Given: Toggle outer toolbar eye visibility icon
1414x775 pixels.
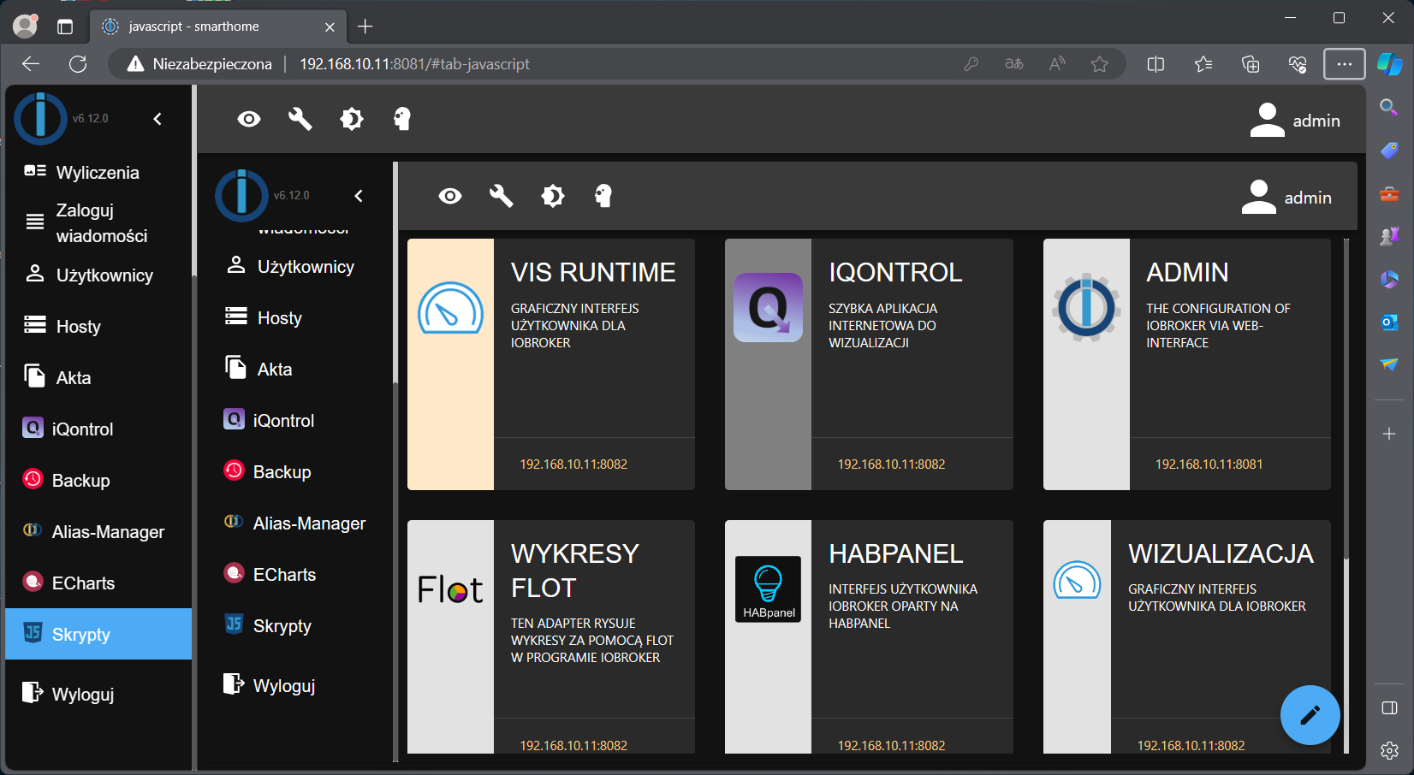Looking at the screenshot, I should pyautogui.click(x=249, y=119).
